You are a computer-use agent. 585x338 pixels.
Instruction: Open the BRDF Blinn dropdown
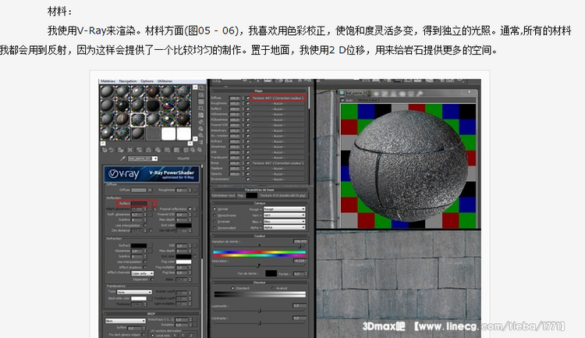click(126, 321)
